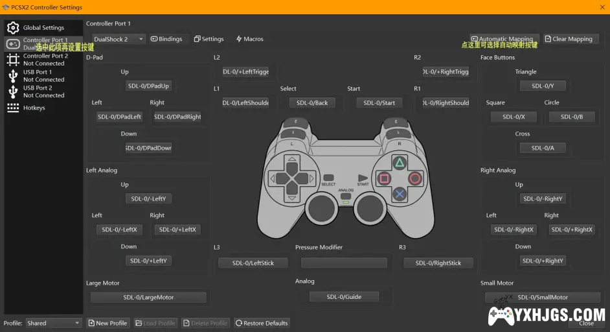Viewport: 610px width, 332px height.
Task: Rebind the D-Pad Up binding
Action: pos(148,86)
